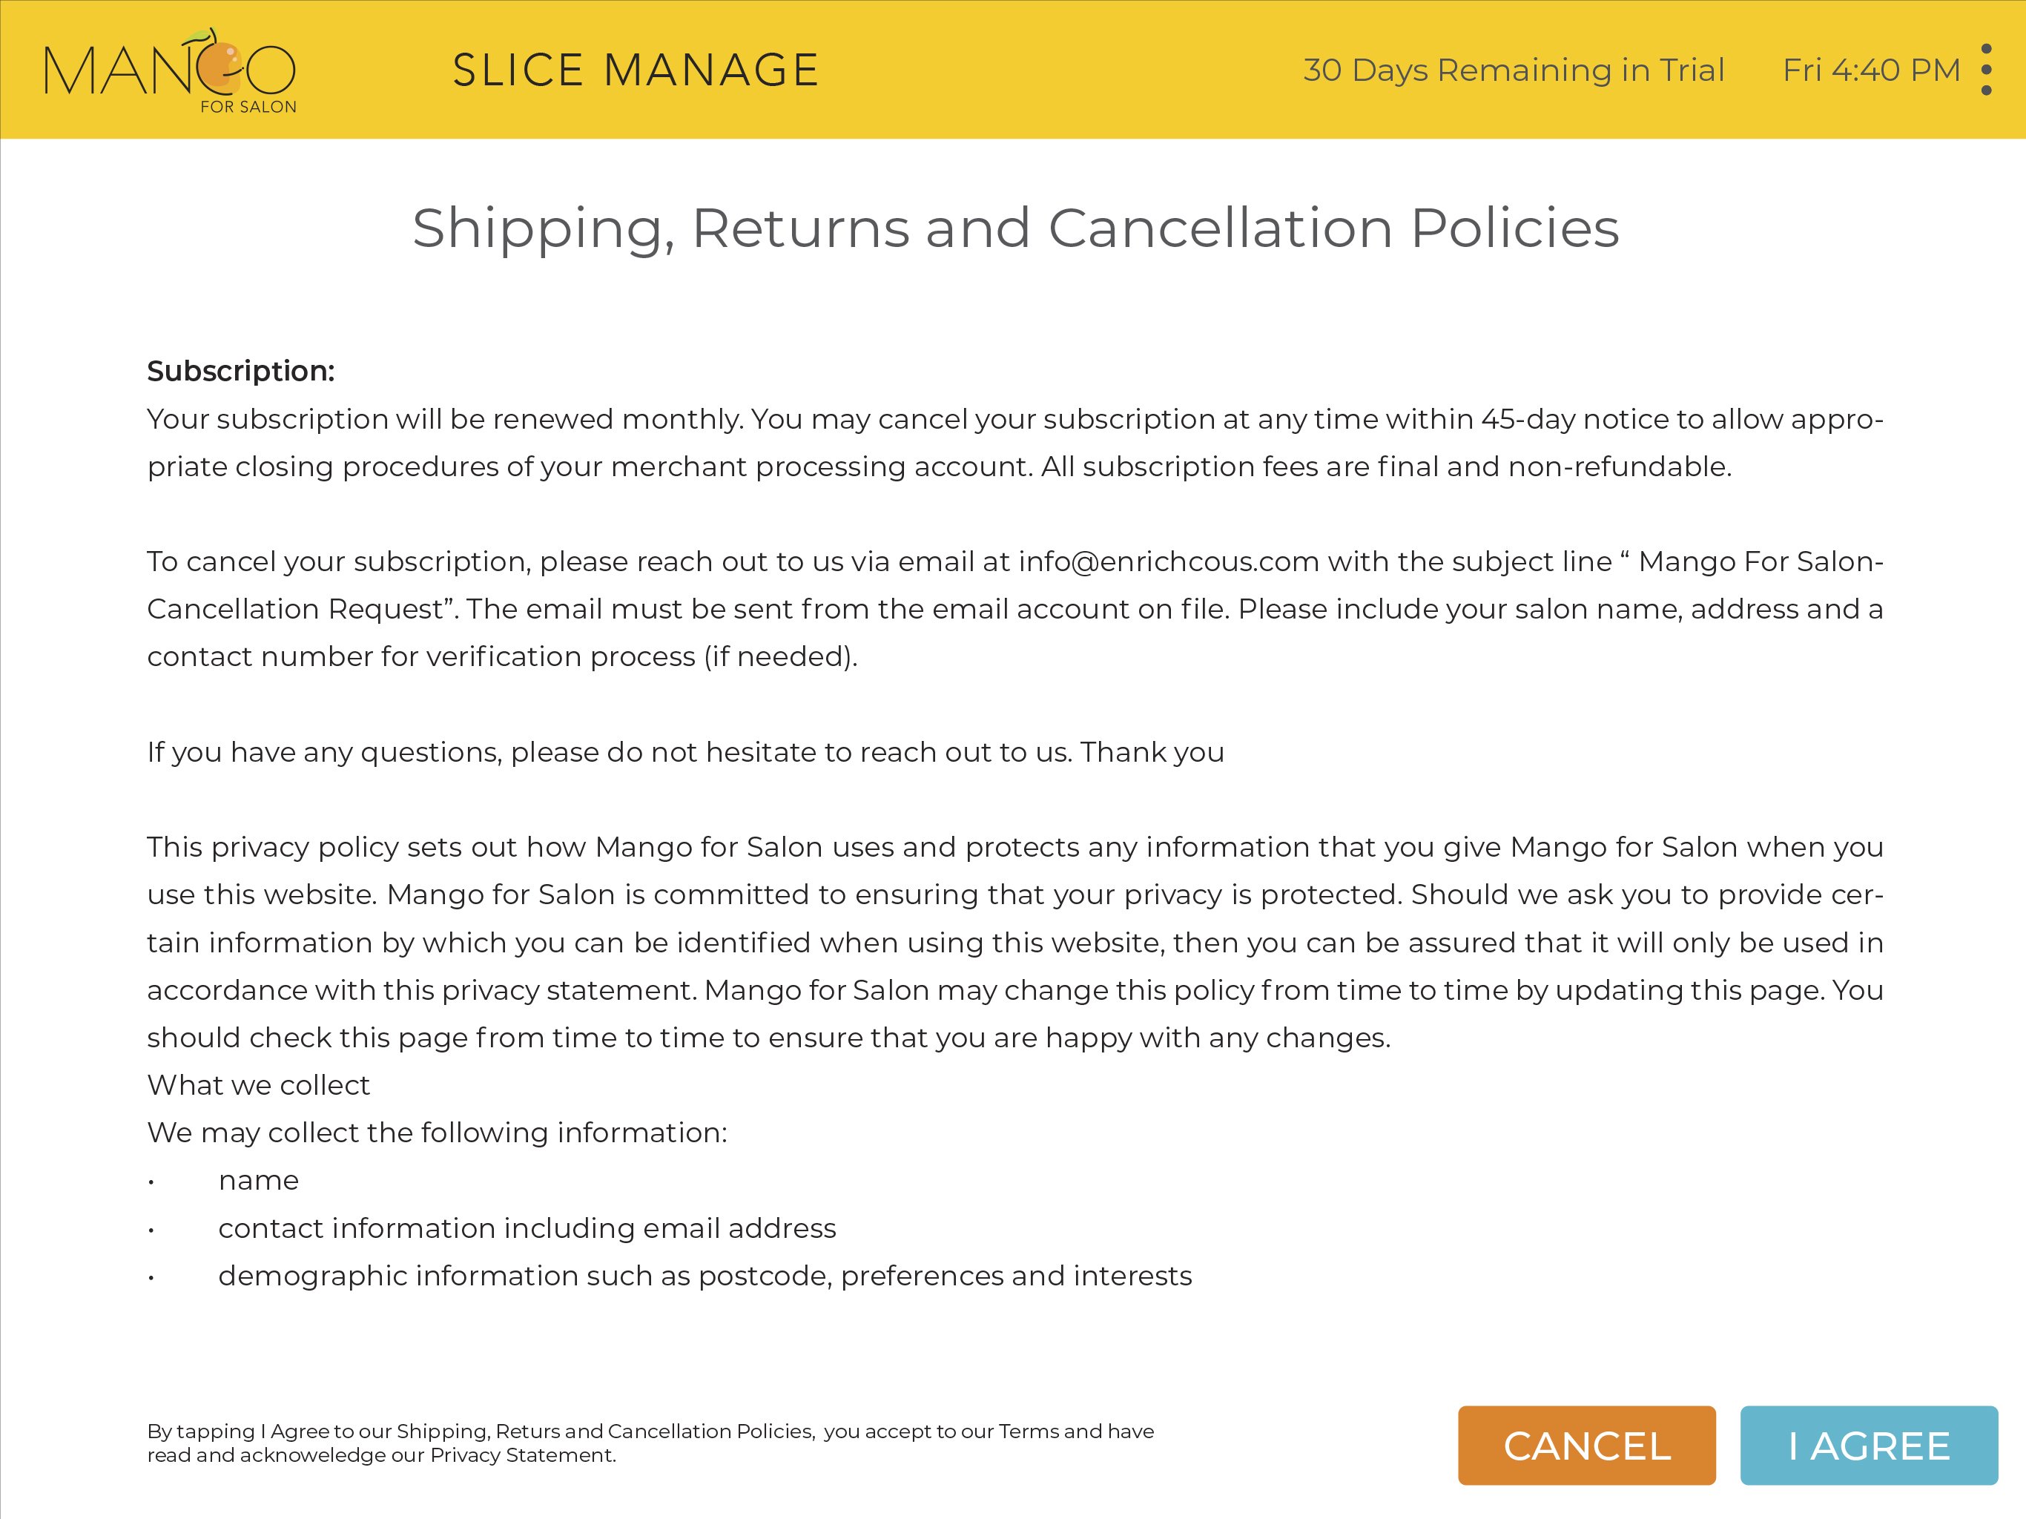The width and height of the screenshot is (2026, 1519).
Task: Select the 'name' bullet item
Action: 258,1180
